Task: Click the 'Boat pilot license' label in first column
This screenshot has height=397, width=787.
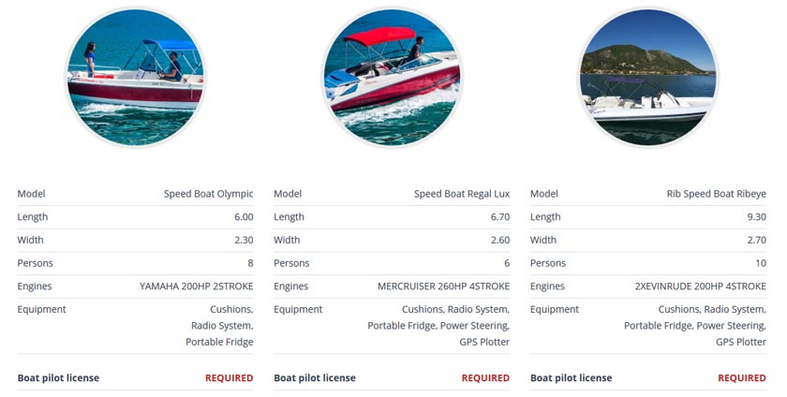Action: pos(58,378)
